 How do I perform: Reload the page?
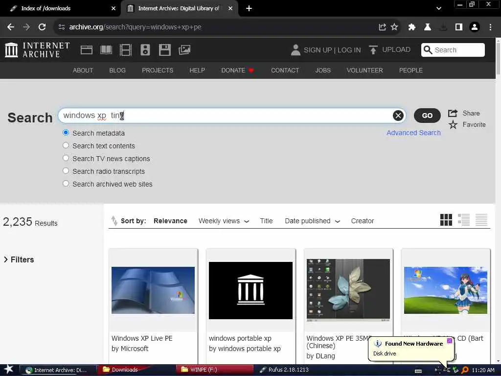coord(42,27)
